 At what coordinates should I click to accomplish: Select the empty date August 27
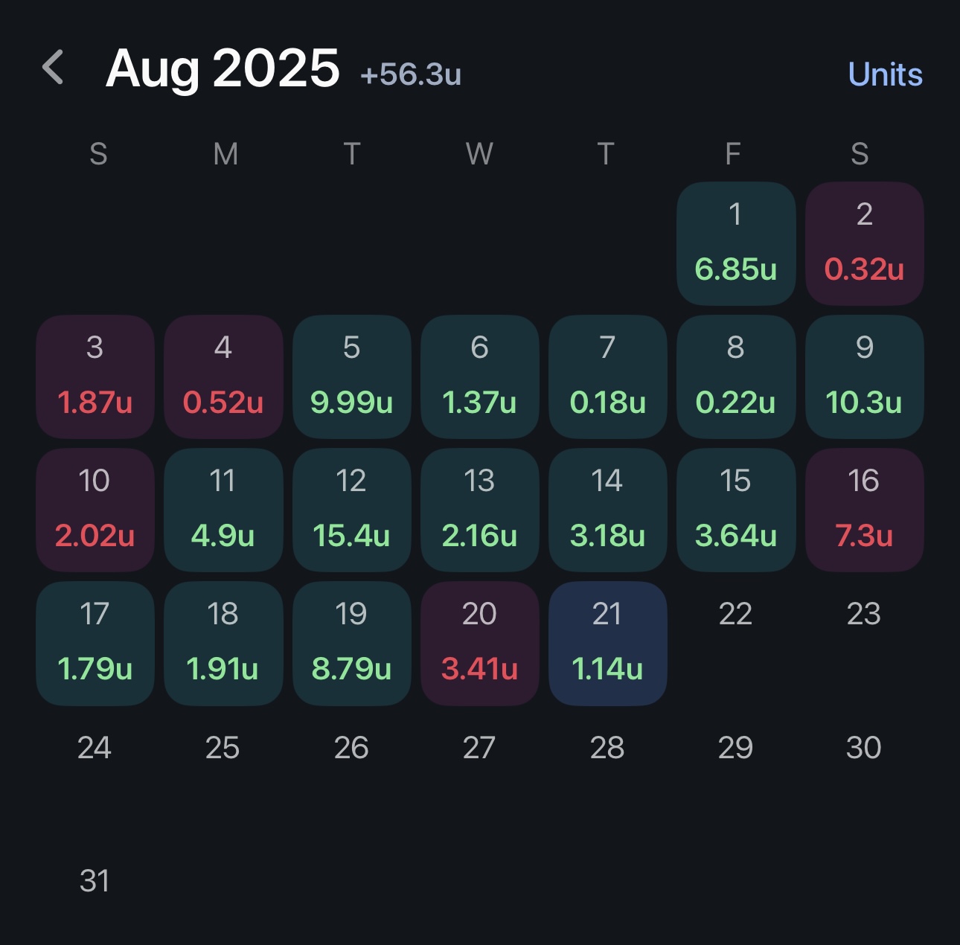[479, 748]
